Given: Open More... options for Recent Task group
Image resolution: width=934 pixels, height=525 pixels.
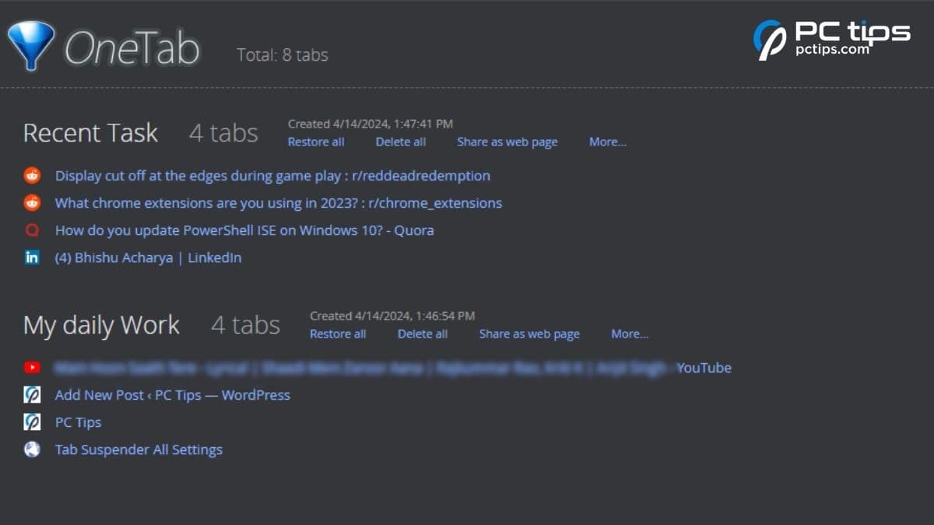Looking at the screenshot, I should tap(607, 142).
